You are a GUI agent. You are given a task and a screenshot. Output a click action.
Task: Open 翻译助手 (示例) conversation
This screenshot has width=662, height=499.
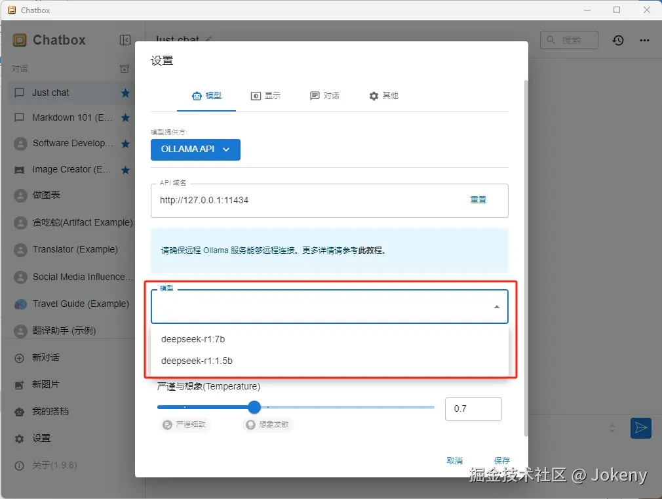click(72, 330)
